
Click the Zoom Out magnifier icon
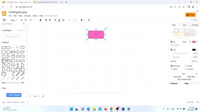26,20
